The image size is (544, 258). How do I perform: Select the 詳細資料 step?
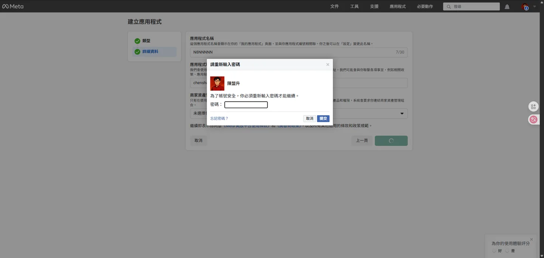click(154, 52)
